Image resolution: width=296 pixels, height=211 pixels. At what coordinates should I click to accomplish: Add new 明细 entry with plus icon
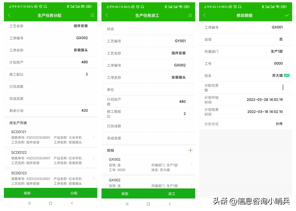[190, 150]
